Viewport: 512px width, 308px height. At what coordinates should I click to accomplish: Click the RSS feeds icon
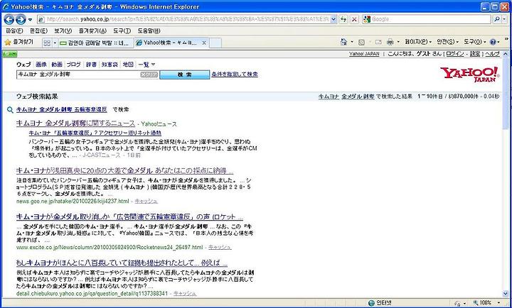361,42
